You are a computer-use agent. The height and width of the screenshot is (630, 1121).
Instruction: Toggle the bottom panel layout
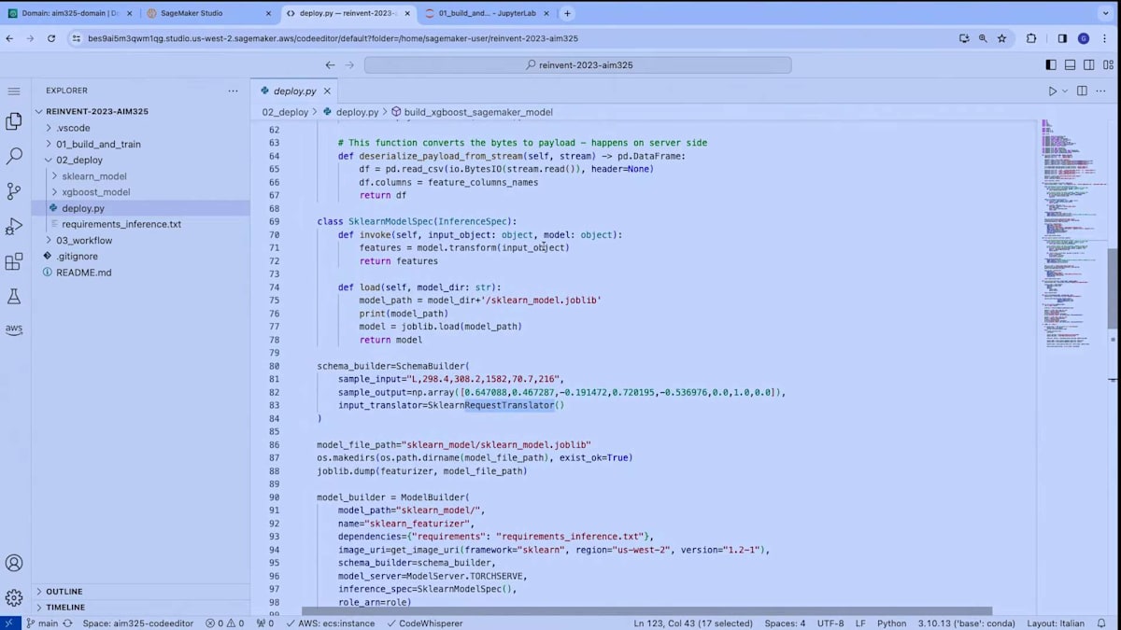coord(1070,65)
